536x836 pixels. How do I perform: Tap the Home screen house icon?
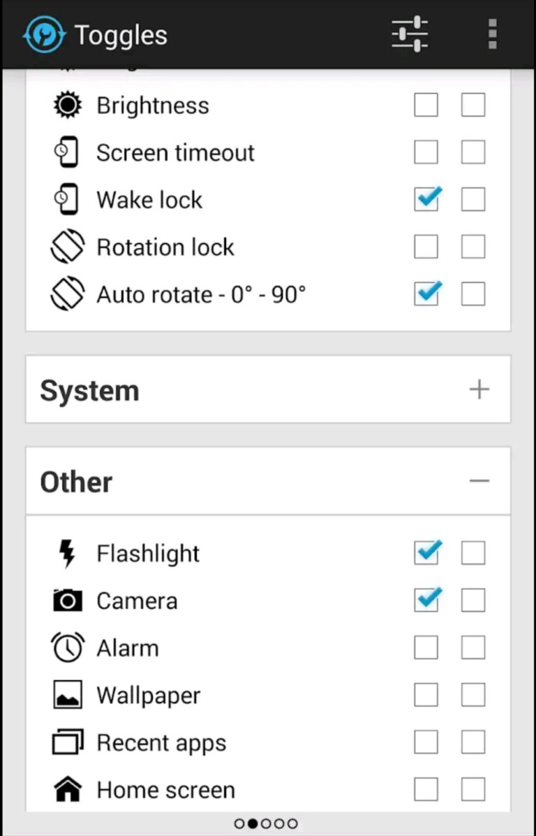point(67,789)
